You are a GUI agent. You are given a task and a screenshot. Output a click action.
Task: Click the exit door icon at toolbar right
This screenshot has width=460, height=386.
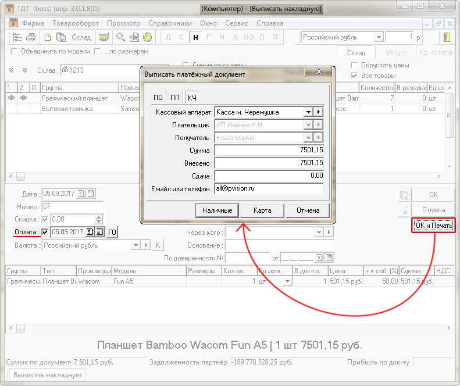(x=447, y=37)
